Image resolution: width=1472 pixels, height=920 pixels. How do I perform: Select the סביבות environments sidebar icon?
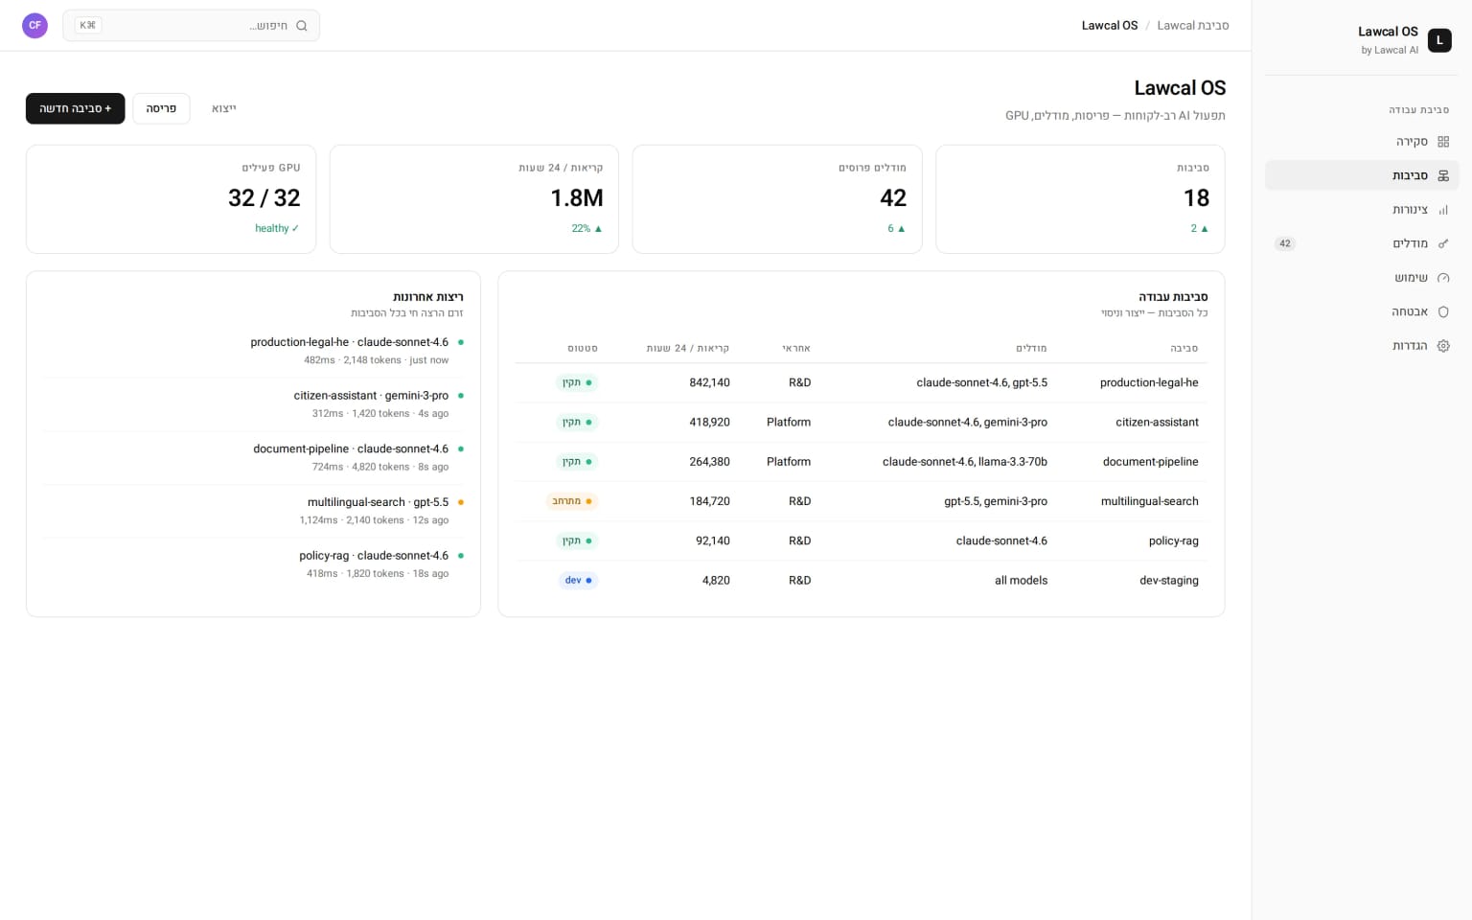[x=1443, y=175]
